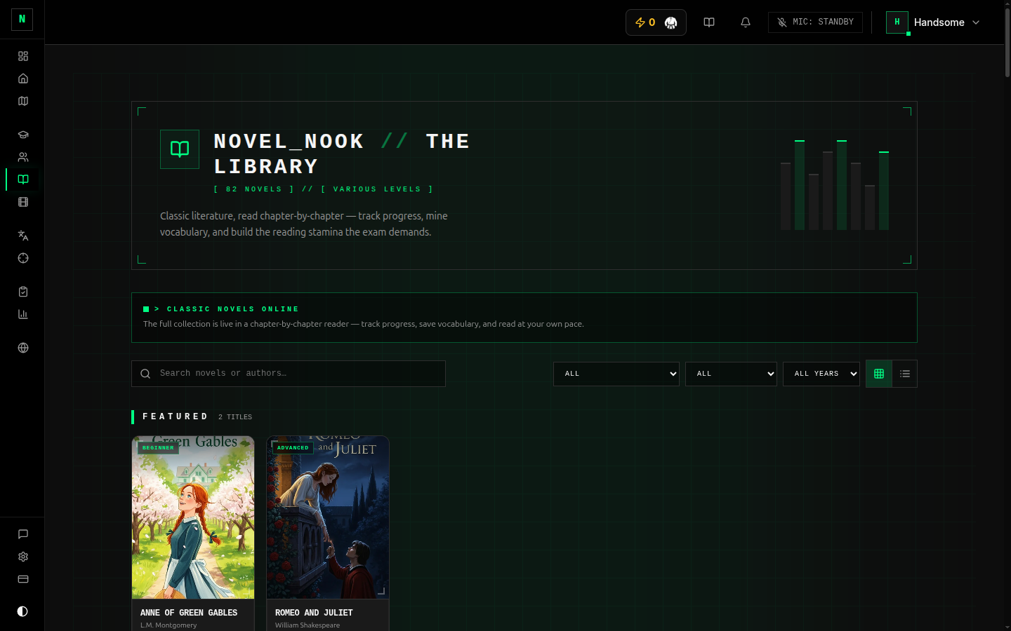This screenshot has height=631, width=1011.
Task: Switch to list view layout
Action: click(905, 374)
